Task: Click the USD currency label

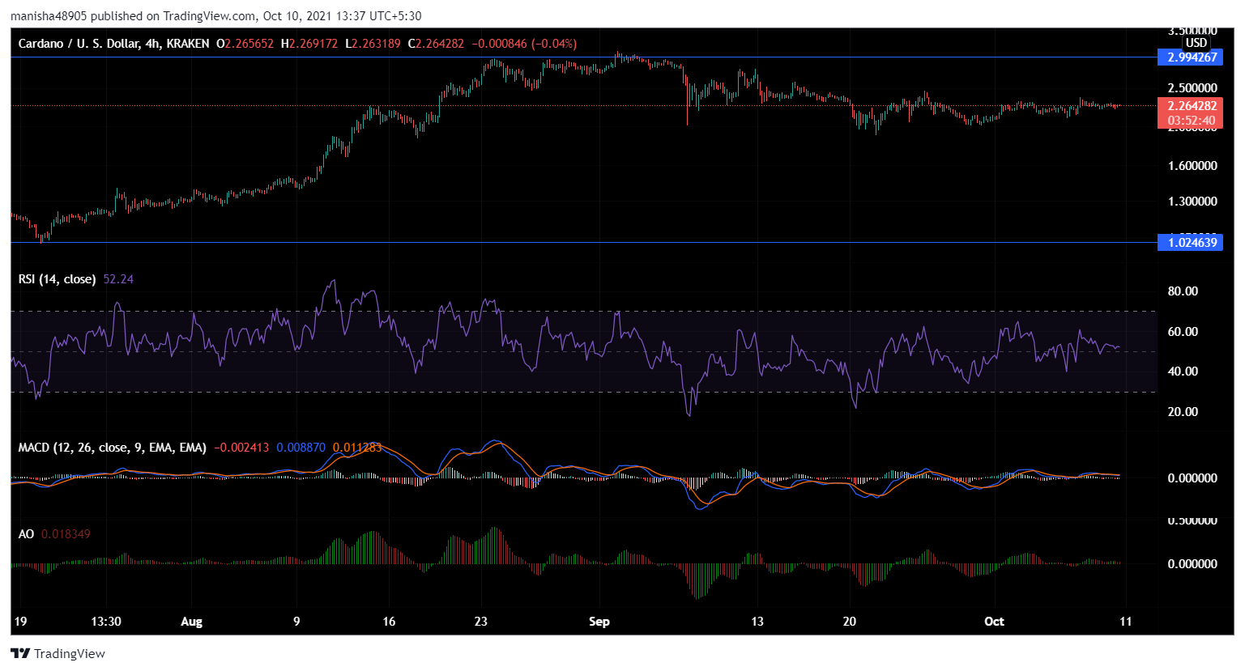Action: pos(1196,43)
